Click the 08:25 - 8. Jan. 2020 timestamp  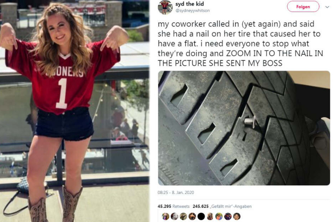176,193
